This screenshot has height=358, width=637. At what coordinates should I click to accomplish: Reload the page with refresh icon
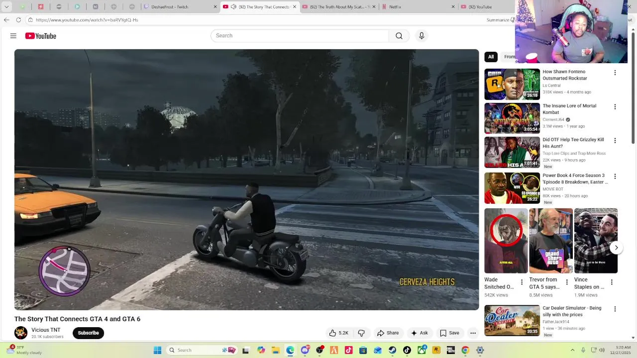click(x=18, y=20)
